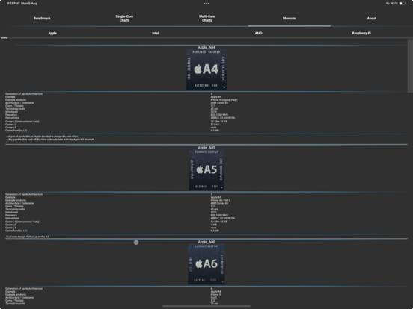This screenshot has width=413, height=309.
Task: Open the Benchmark tab
Action: click(x=42, y=19)
